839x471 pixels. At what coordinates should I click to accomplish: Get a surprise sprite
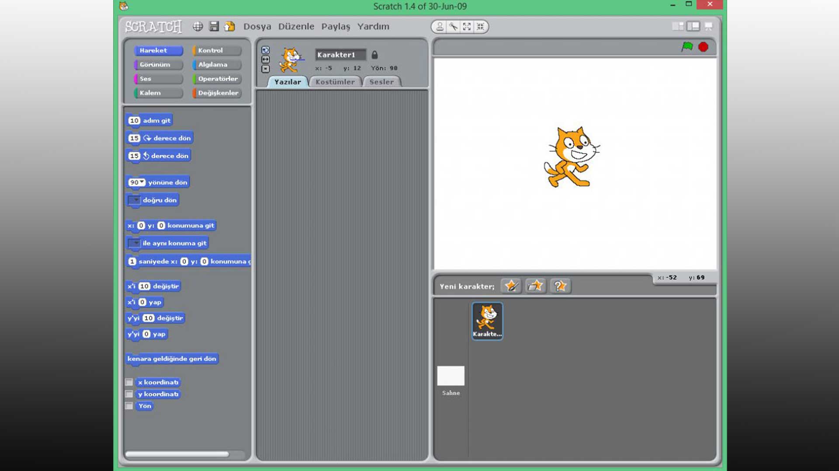pos(560,286)
